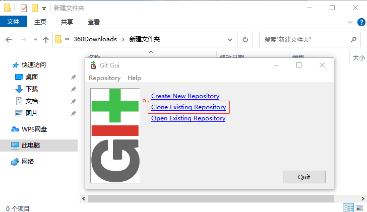Click the 大小 column header
The height and width of the screenshot is (212, 367).
coord(358,58)
